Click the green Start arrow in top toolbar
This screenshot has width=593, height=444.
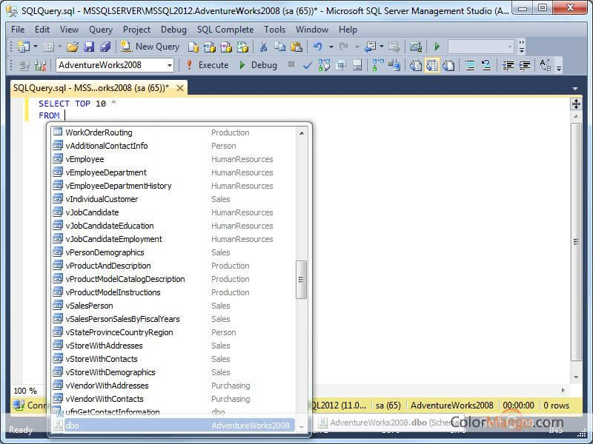click(x=437, y=47)
